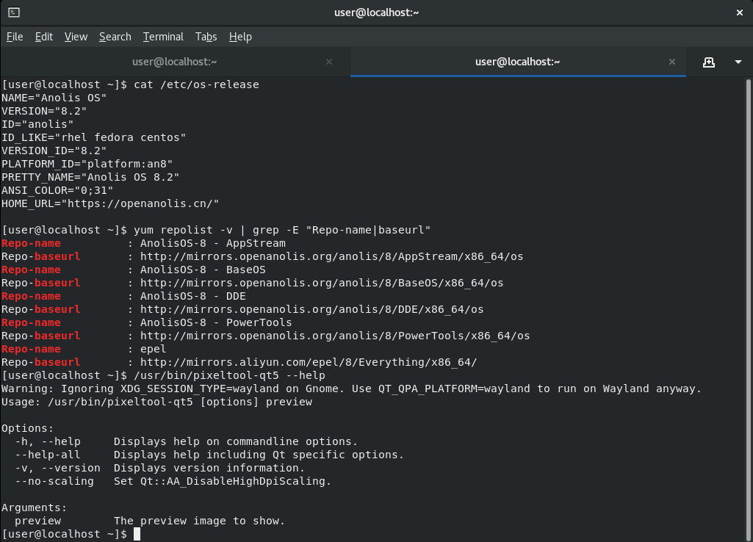Switch to the first user@localhost tab
753x542 pixels.
[174, 62]
